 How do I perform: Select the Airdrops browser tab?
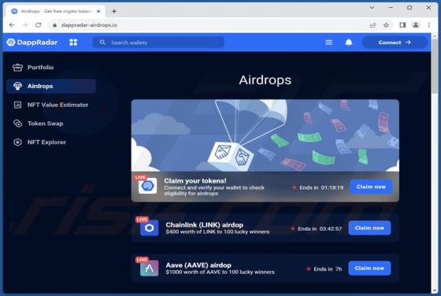54,11
